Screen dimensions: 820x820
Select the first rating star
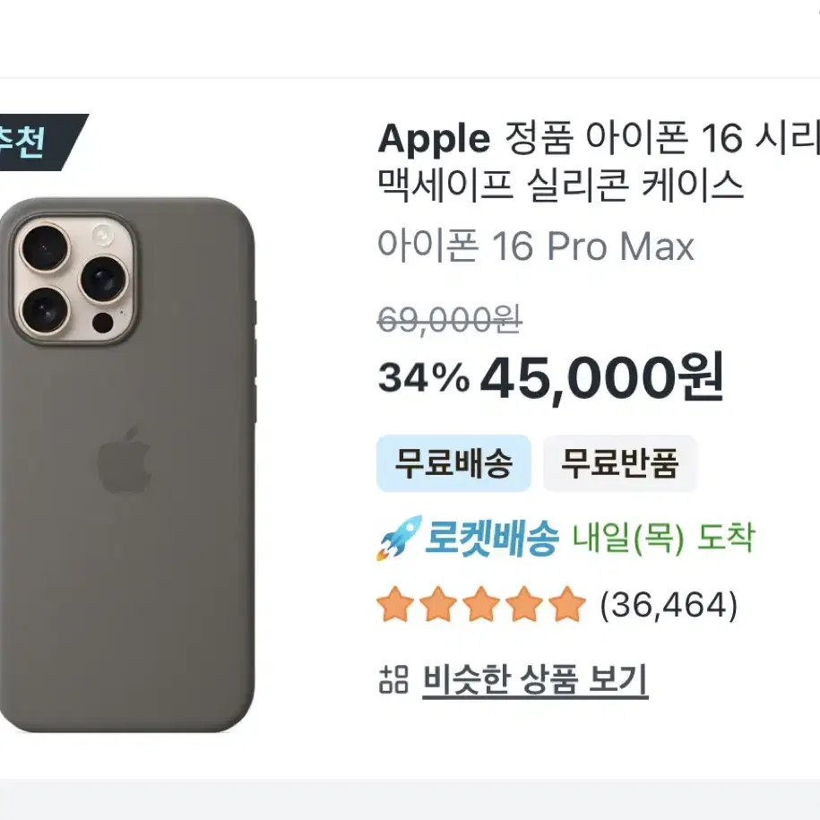tap(395, 606)
